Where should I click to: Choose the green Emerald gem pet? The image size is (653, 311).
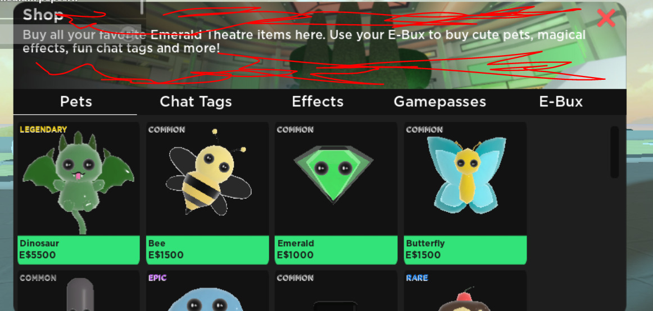(333, 174)
